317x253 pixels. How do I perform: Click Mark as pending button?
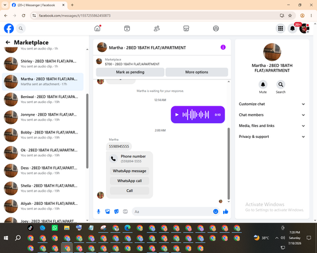[130, 72]
